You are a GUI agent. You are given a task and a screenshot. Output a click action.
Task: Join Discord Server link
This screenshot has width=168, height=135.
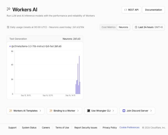pos(137,111)
